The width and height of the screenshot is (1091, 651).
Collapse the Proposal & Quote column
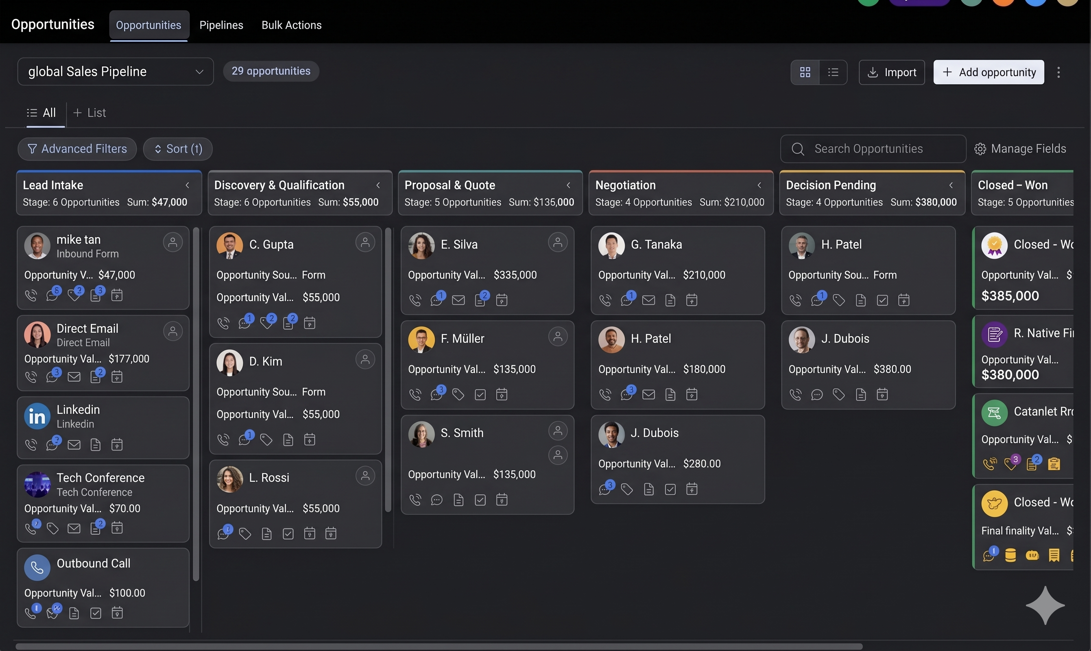pyautogui.click(x=568, y=186)
